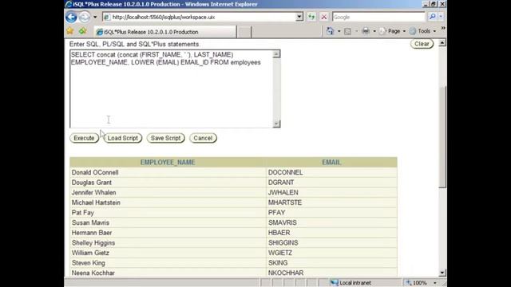
Task: Expand the address bar history dropdown
Action: click(299, 17)
